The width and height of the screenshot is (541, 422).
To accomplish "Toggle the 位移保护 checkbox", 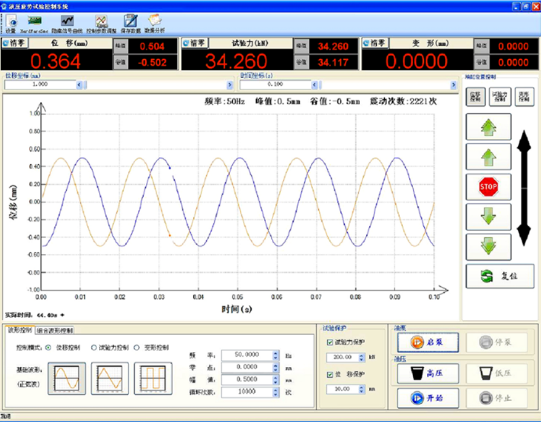I will coord(329,375).
